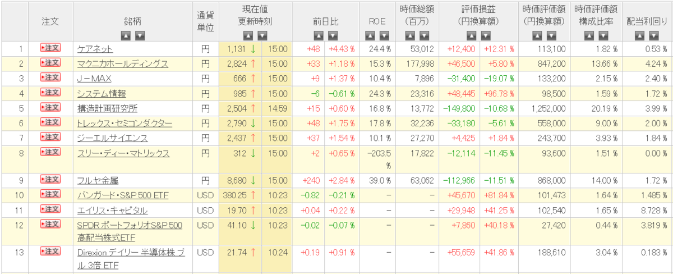Viewport: 673px width, 274px height.
Task: Sort 銘柄 column descending with down arrow
Action: 140,35
